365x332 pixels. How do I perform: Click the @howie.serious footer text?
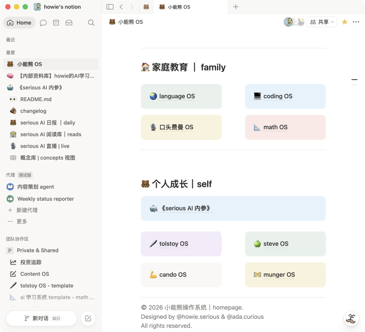198,317
